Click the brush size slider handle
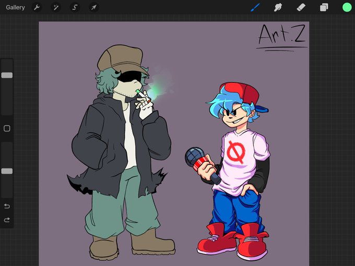The height and width of the screenshot is (266, 355). click(x=7, y=75)
